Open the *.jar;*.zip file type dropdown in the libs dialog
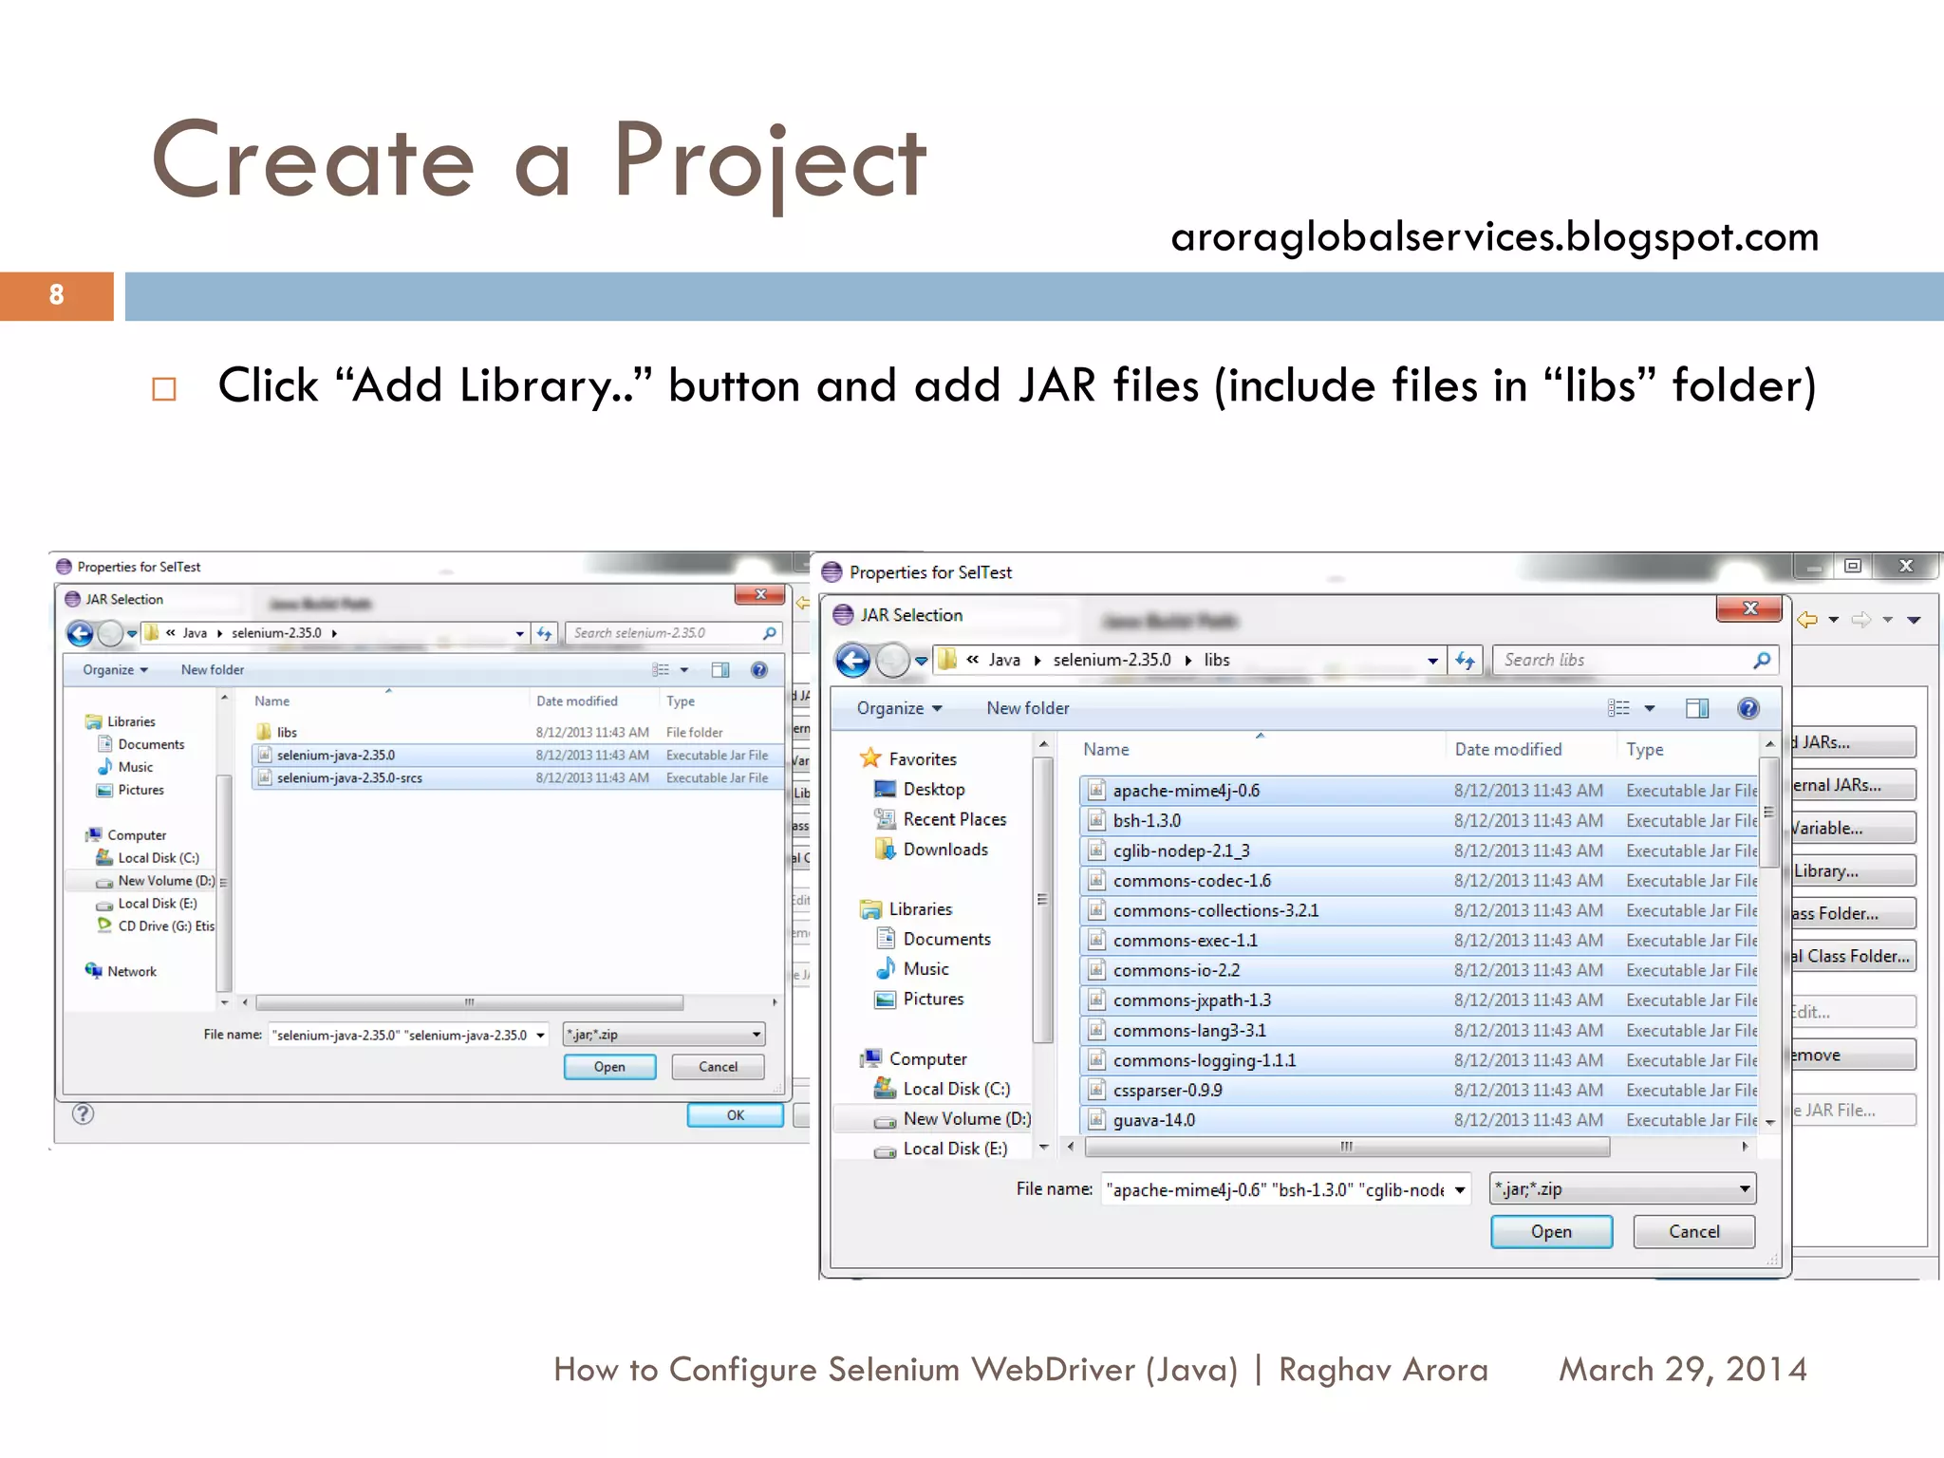 click(1622, 1189)
